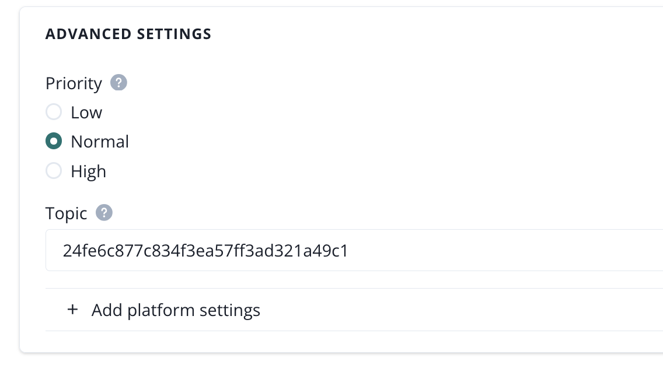Click the Priority field label

(74, 83)
